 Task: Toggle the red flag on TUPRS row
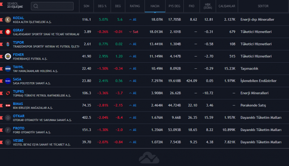click(x=1, y=93)
